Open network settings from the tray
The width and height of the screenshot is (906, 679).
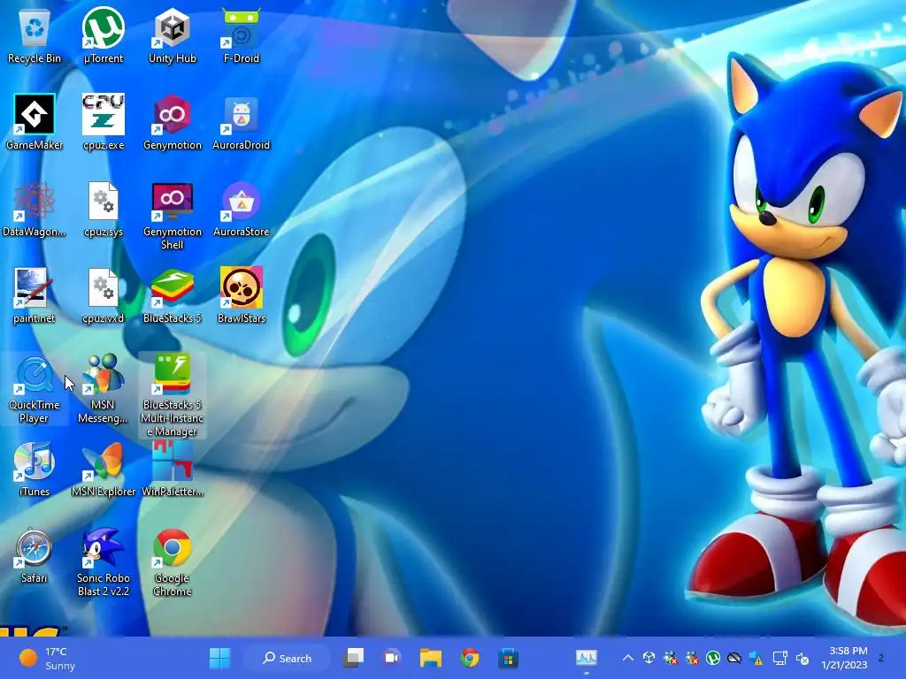tap(780, 658)
